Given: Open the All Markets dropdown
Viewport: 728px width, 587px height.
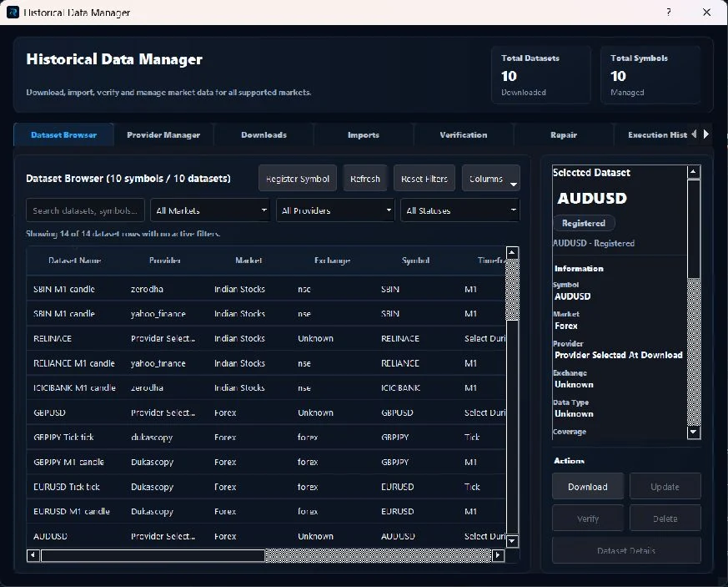Looking at the screenshot, I should [x=210, y=210].
